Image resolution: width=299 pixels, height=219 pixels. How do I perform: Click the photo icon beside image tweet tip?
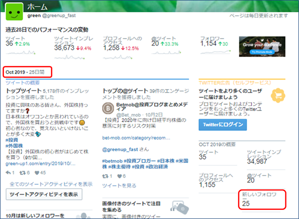pos(180,208)
